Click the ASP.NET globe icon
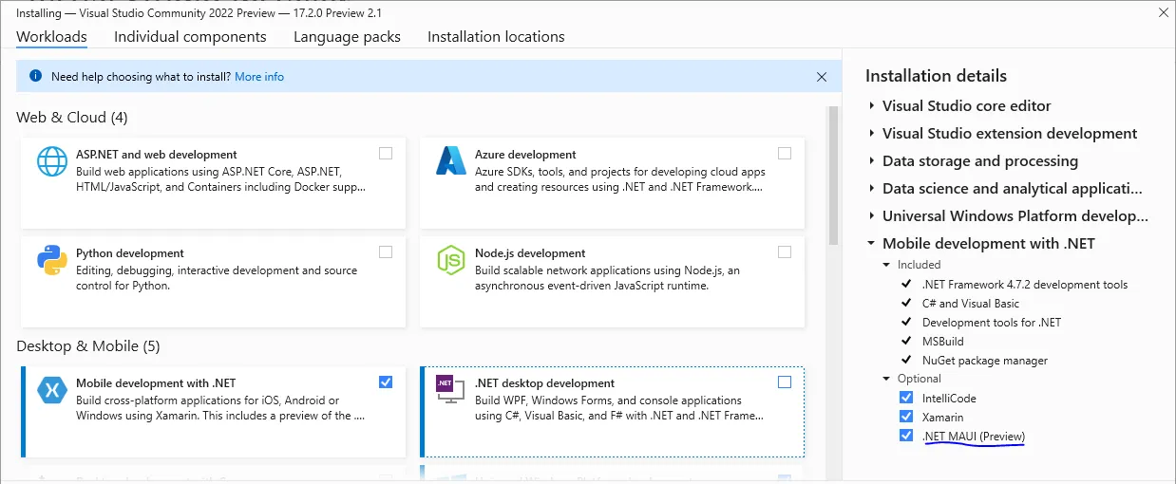 tap(52, 161)
